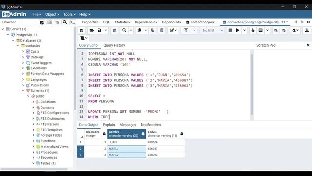Switch to the Messages tab
The height and width of the screenshot is (176, 312).
pos(128,125)
